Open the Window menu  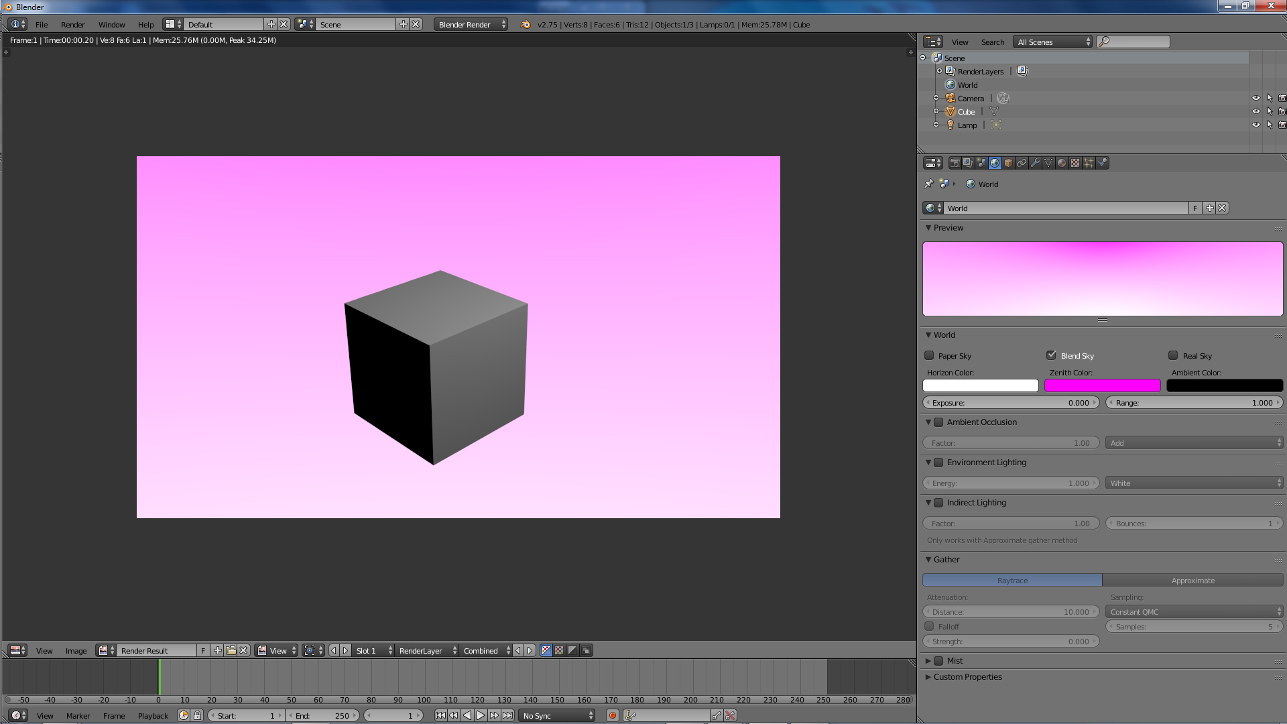(110, 24)
